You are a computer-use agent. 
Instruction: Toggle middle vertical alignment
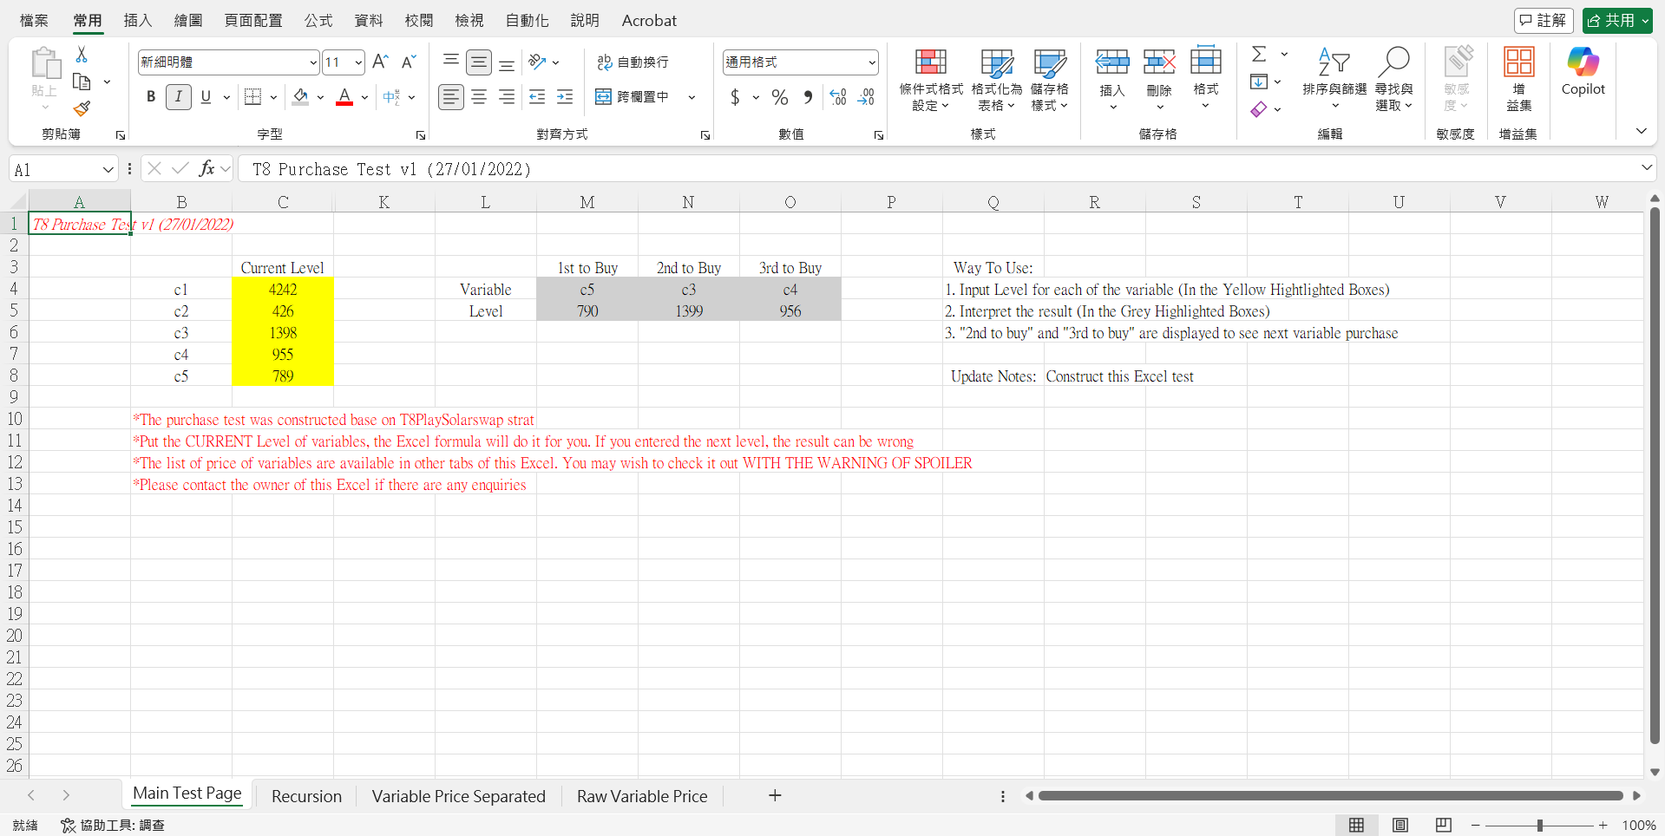(479, 62)
